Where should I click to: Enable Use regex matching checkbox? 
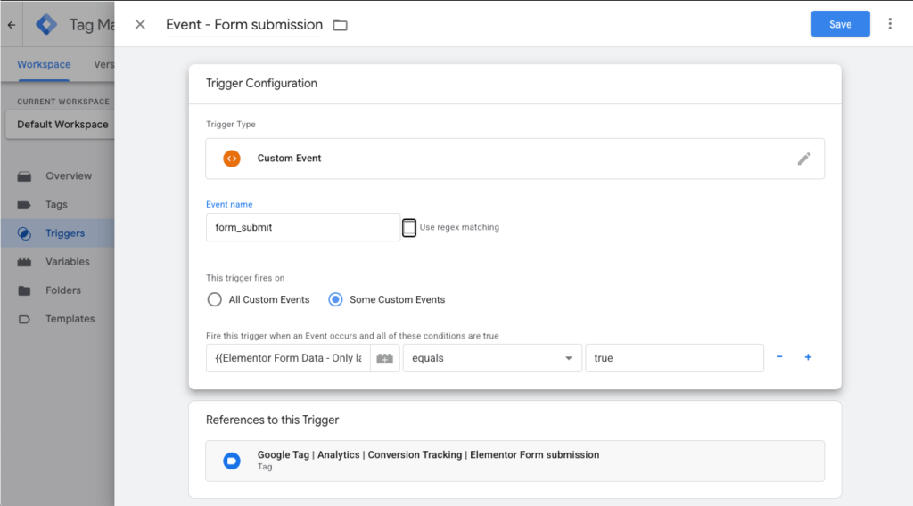click(x=409, y=227)
